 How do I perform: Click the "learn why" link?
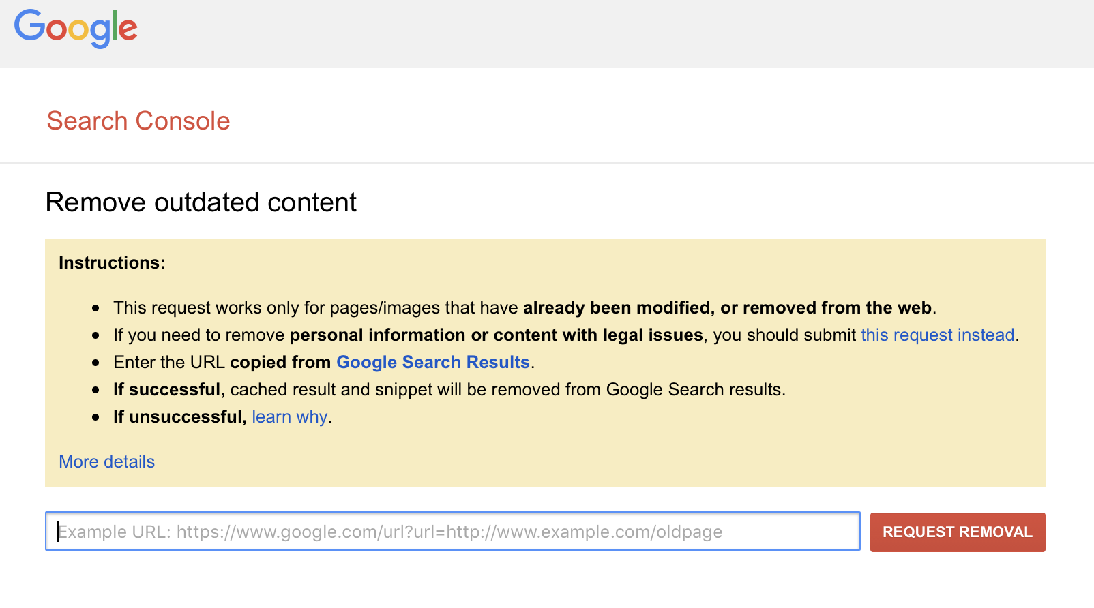coord(289,417)
